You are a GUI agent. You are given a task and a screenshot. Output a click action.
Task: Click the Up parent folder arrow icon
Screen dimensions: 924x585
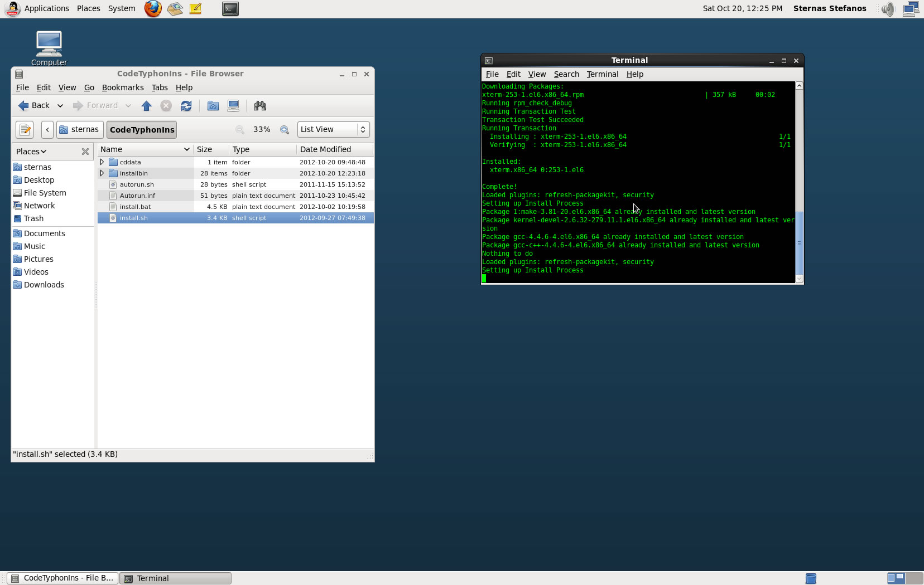[x=147, y=106]
